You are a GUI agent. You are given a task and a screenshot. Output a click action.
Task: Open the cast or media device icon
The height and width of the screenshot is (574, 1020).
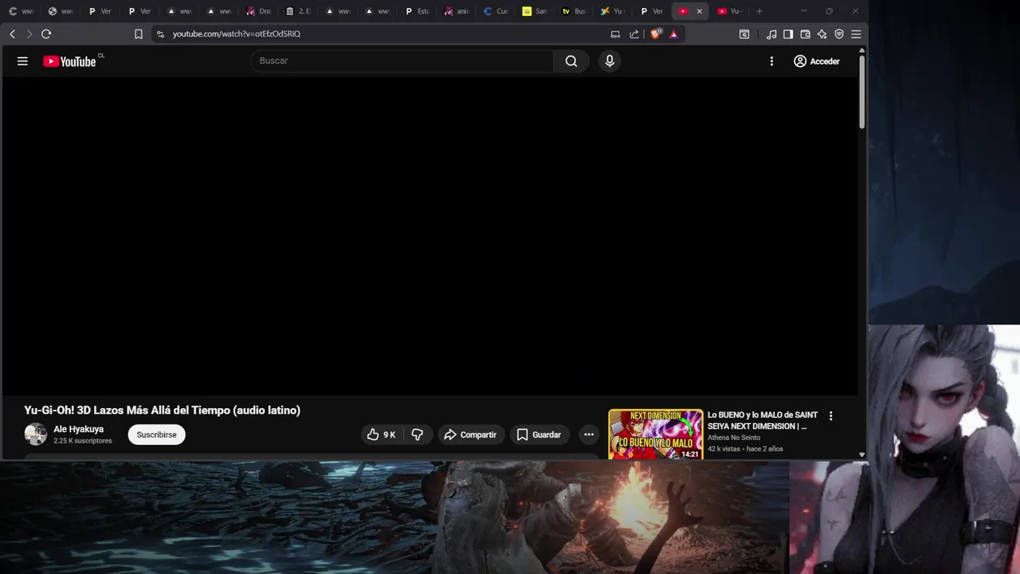click(x=615, y=34)
